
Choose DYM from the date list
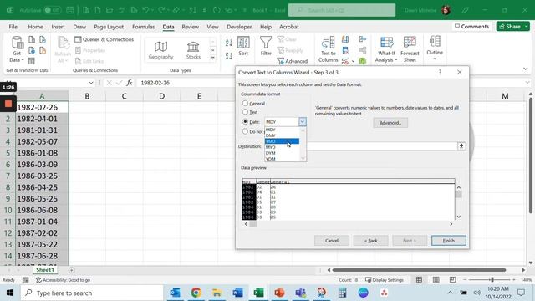tap(283, 153)
